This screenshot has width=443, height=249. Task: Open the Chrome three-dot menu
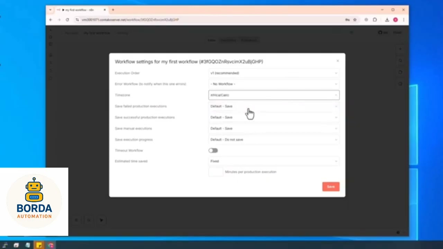coord(404,20)
